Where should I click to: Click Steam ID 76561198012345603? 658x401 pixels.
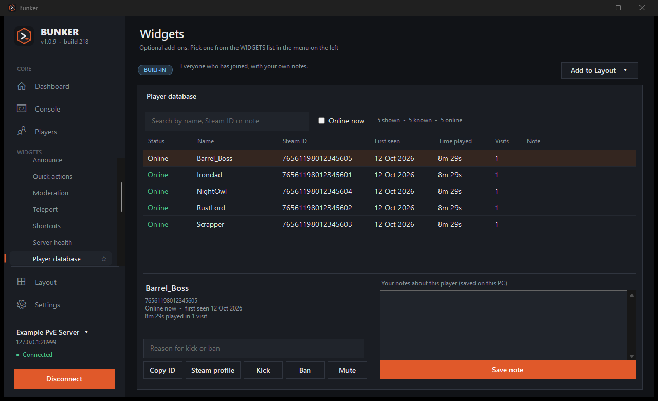tap(317, 224)
